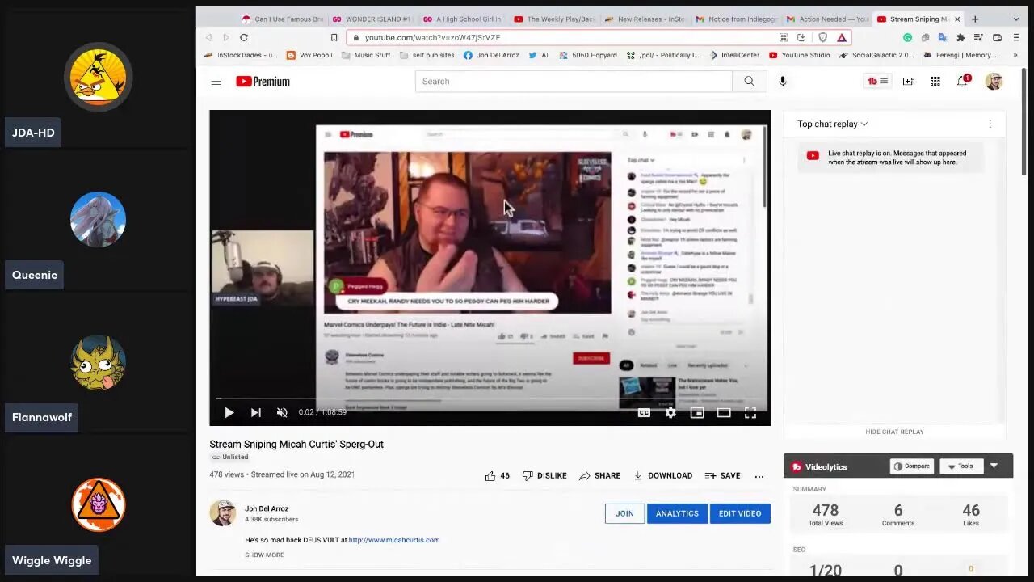Open a new browser tab
The height and width of the screenshot is (582, 1034).
click(975, 19)
